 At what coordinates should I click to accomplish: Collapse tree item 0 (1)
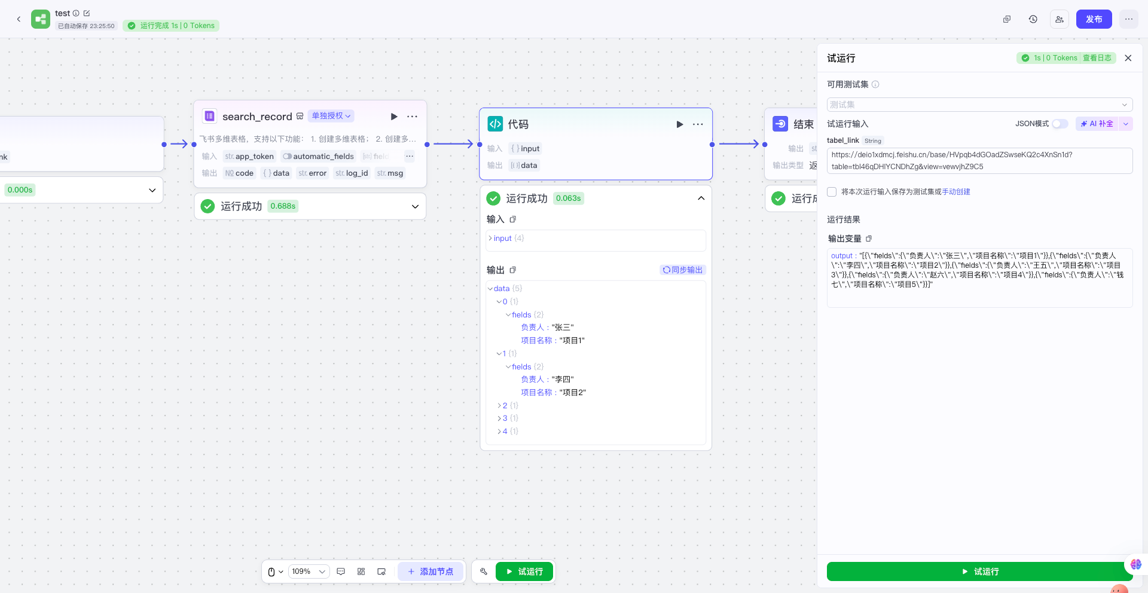499,302
